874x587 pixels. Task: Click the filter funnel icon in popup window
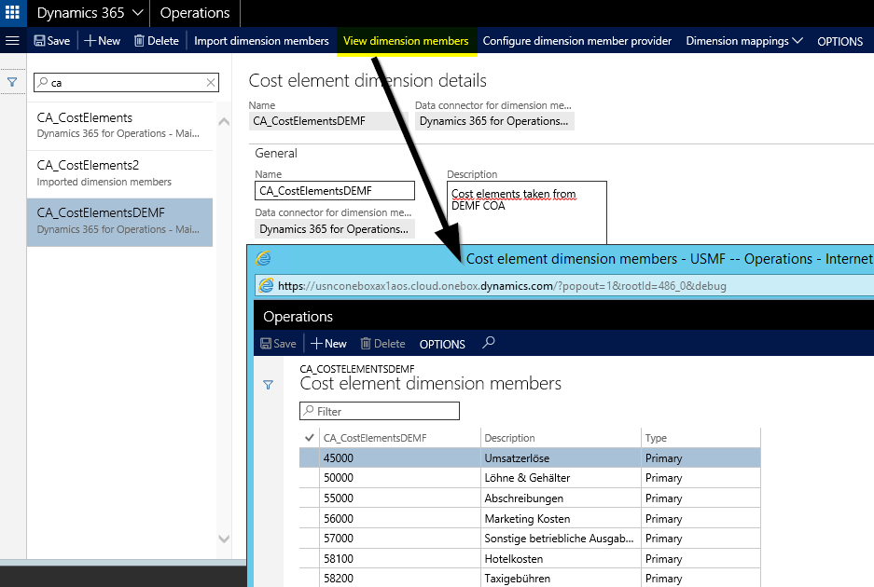click(x=269, y=385)
